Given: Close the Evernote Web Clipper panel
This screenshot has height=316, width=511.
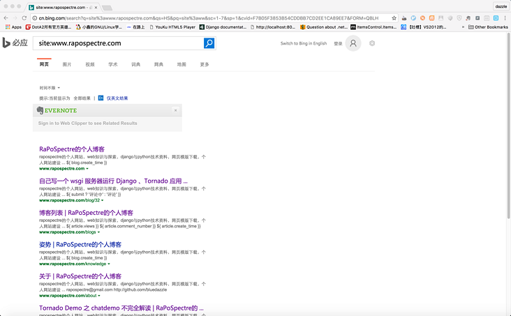Looking at the screenshot, I should pos(175,110).
